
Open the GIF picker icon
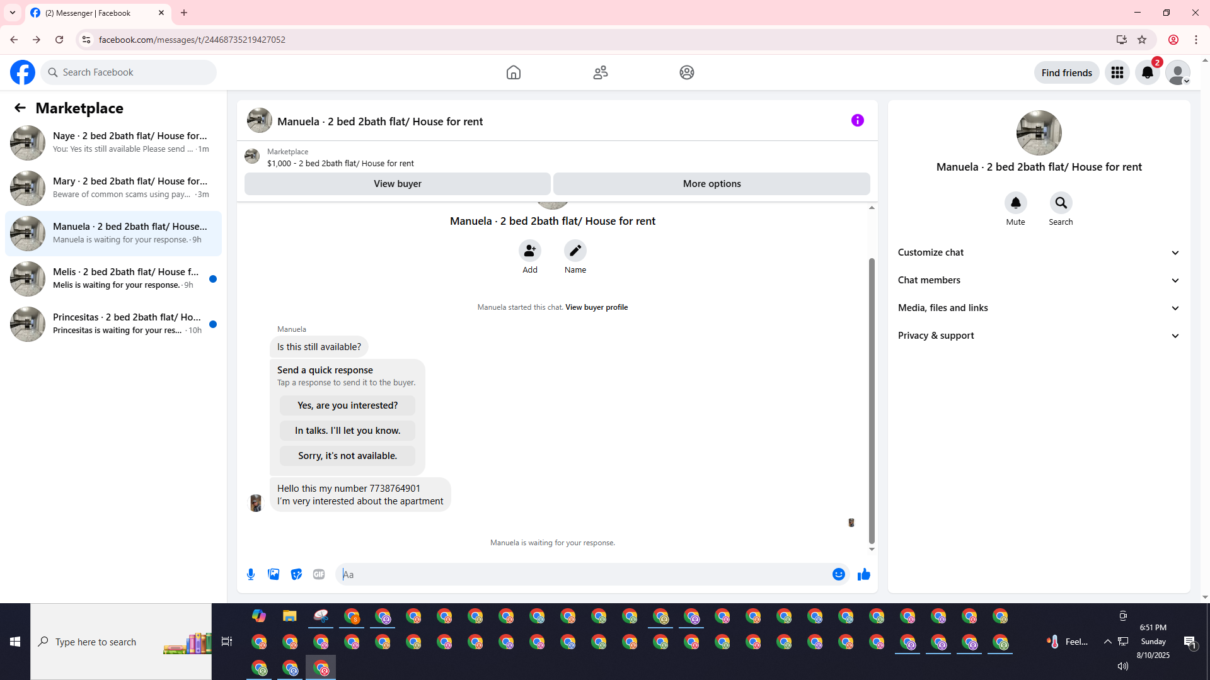319,574
